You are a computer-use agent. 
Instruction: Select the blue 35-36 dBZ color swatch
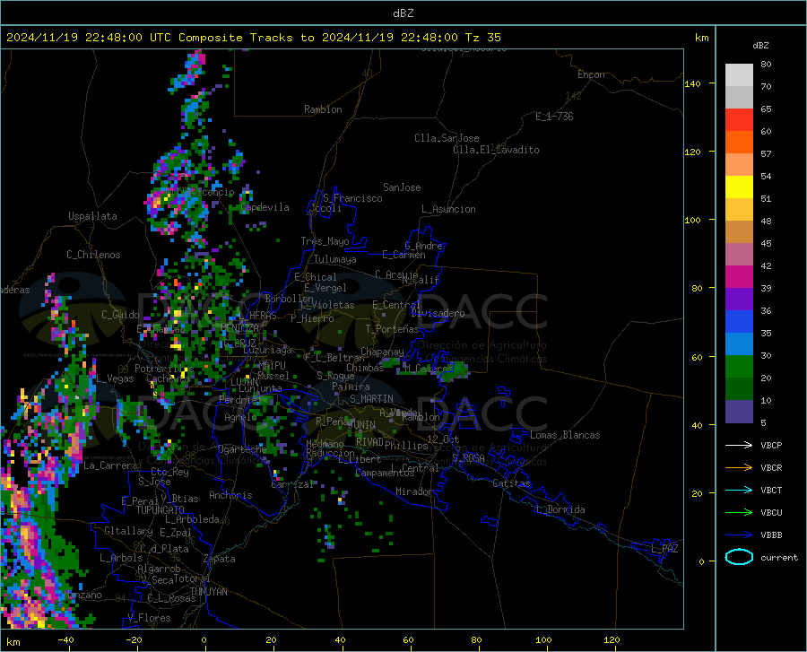tap(739, 322)
